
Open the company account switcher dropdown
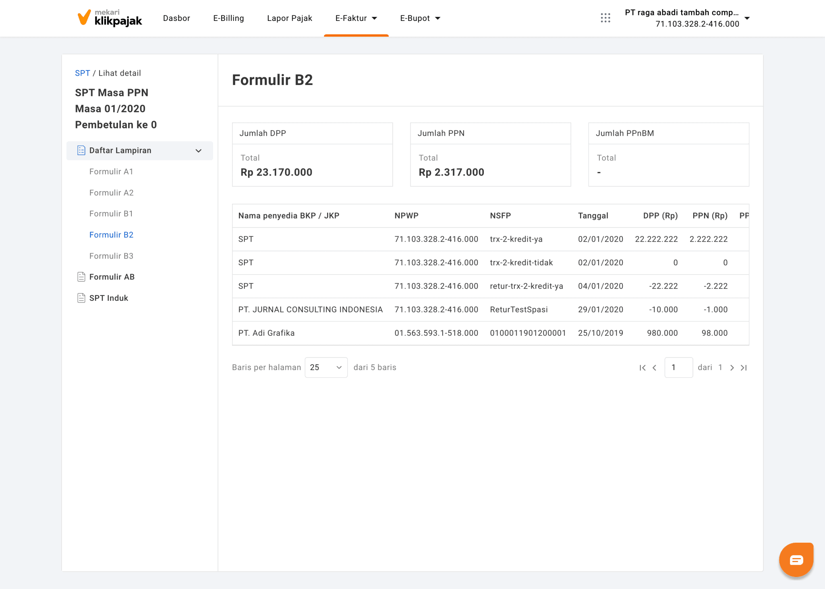(x=747, y=18)
